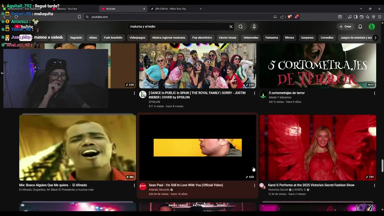Open EPSILON channel name link
The image size is (384, 216).
(x=154, y=102)
